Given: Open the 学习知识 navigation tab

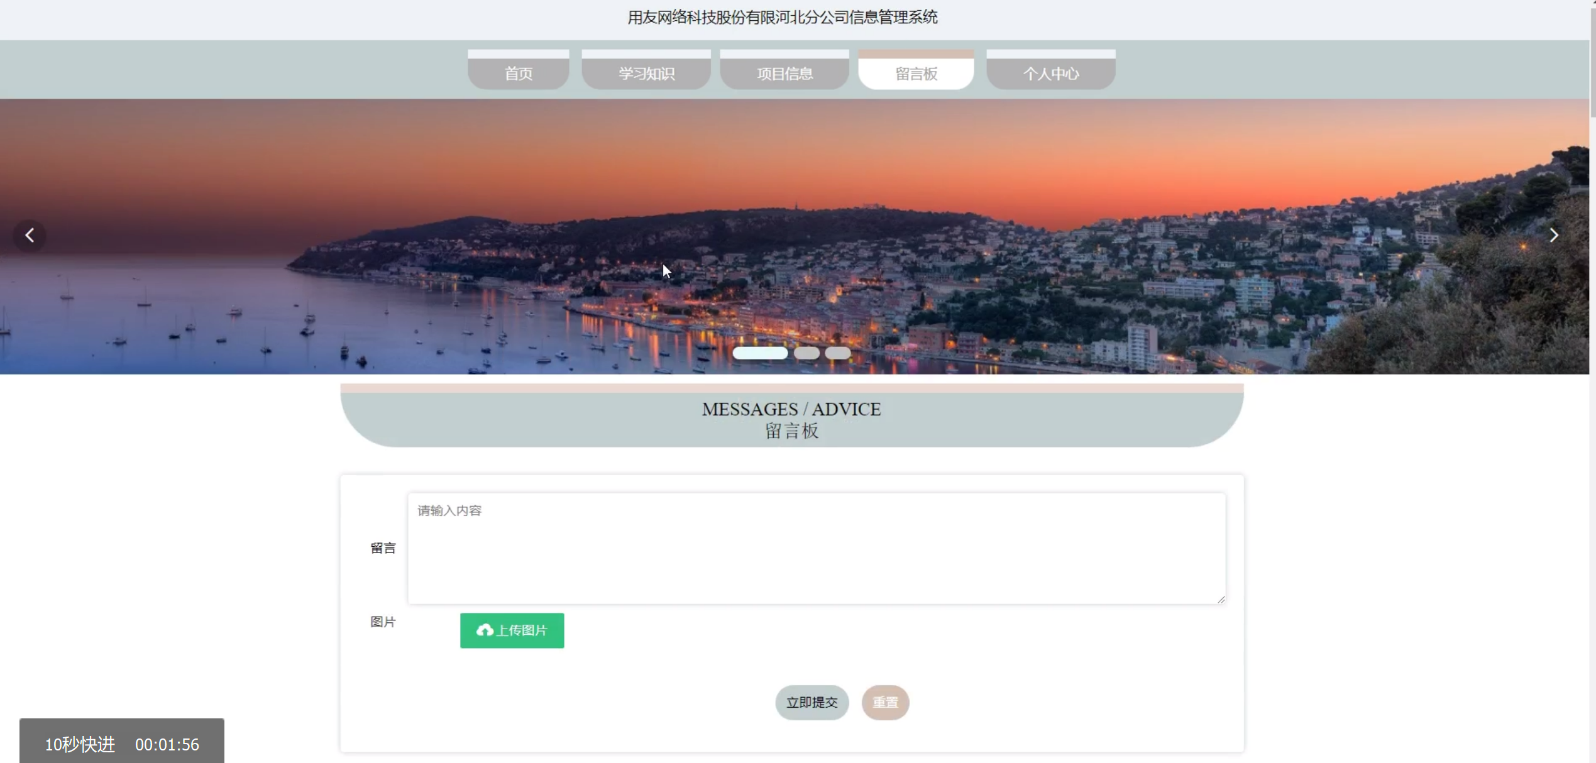Looking at the screenshot, I should pyautogui.click(x=646, y=73).
